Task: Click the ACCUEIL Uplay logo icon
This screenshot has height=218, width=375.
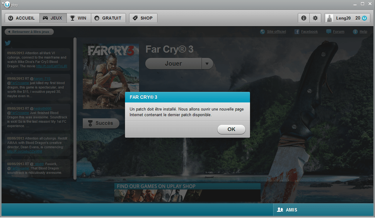Action: pos(10,18)
